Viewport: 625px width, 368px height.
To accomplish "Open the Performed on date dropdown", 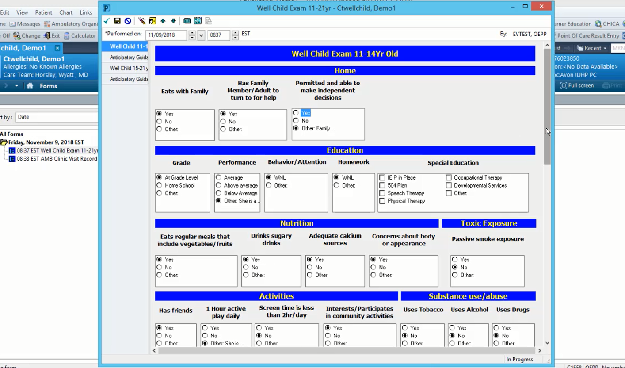I will point(201,35).
